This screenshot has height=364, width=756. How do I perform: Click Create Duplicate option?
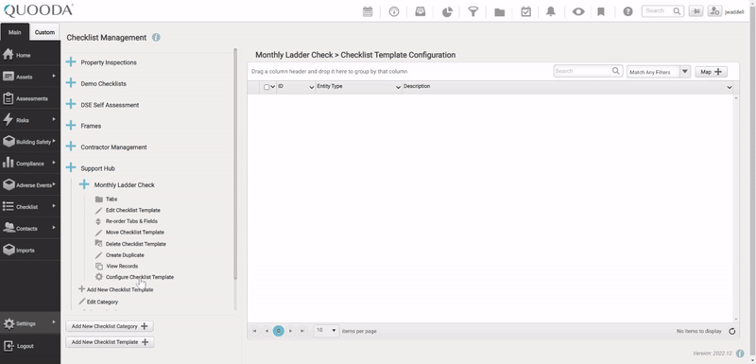(x=120, y=255)
